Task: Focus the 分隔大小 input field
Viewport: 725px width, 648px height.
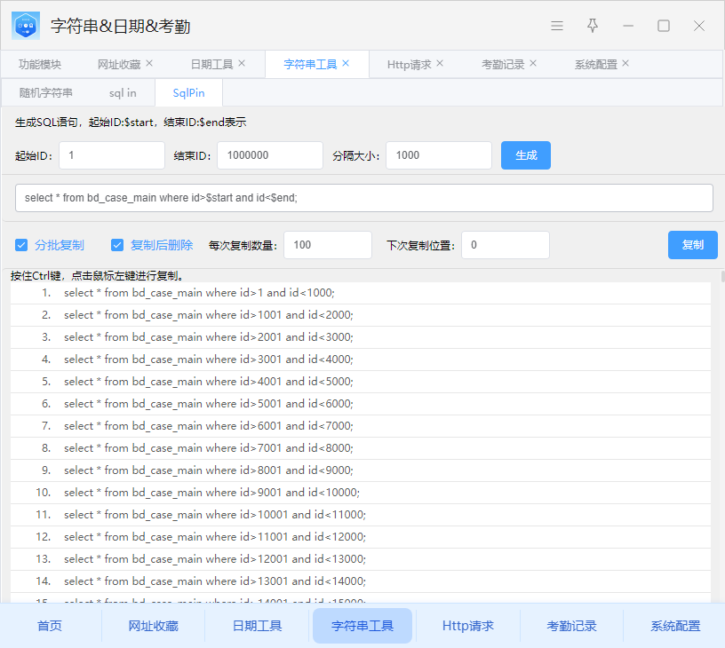Action: [x=439, y=155]
